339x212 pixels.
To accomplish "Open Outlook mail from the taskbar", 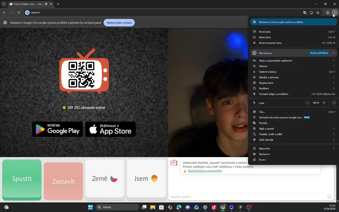I will 196,207.
